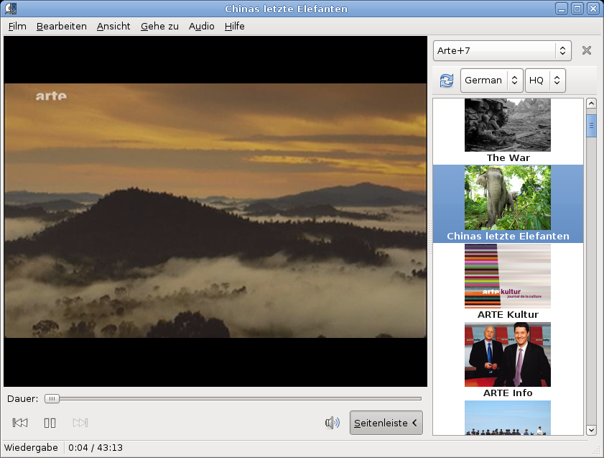Image resolution: width=604 pixels, height=458 pixels.
Task: Open the Film menu
Action: coord(17,26)
